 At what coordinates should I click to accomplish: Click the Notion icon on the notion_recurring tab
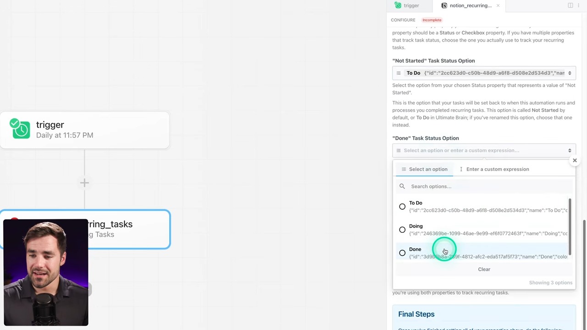pyautogui.click(x=444, y=5)
